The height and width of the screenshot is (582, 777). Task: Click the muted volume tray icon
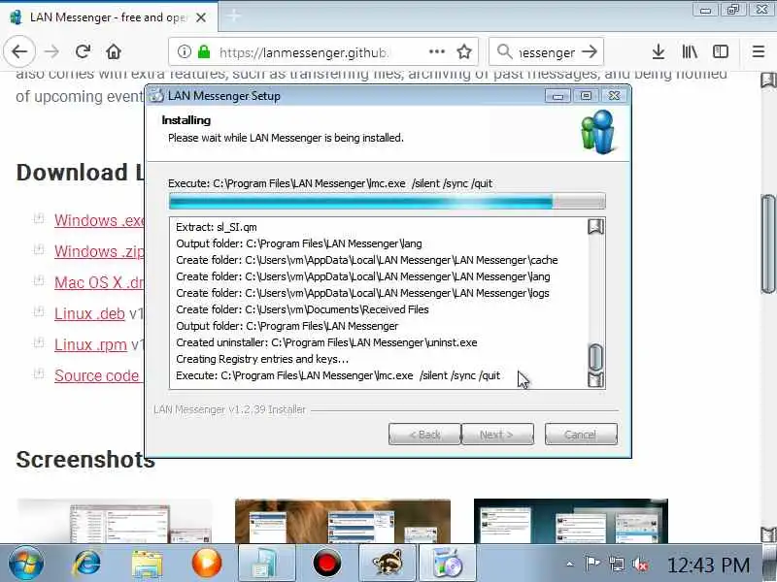tap(640, 564)
